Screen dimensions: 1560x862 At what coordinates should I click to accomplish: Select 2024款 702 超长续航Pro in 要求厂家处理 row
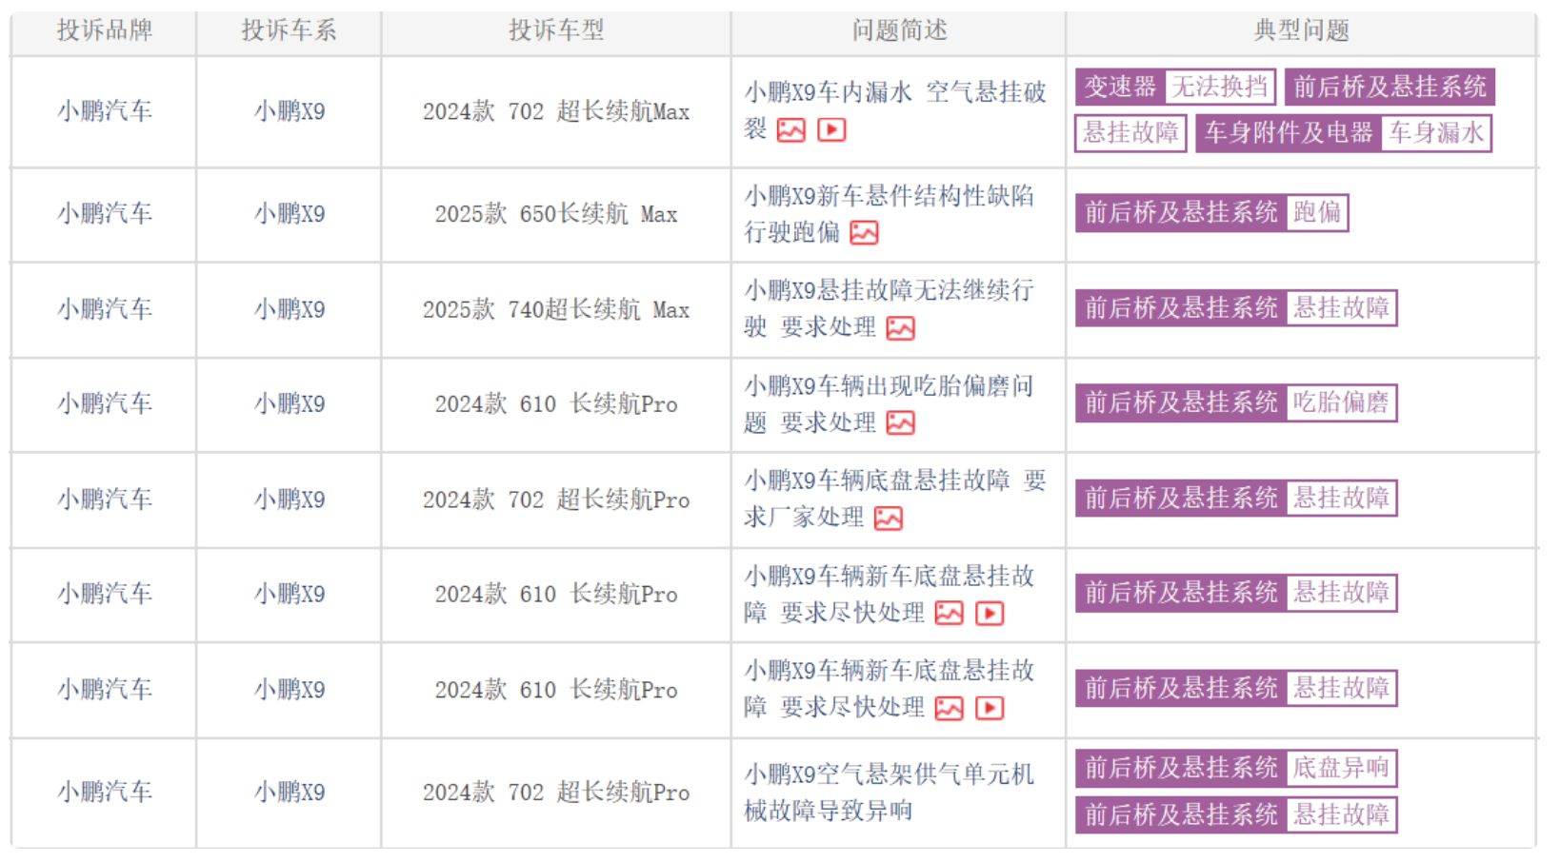point(556,500)
